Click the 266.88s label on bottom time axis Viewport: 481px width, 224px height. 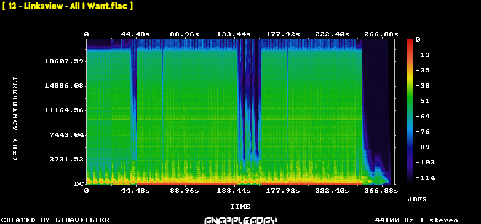381,191
